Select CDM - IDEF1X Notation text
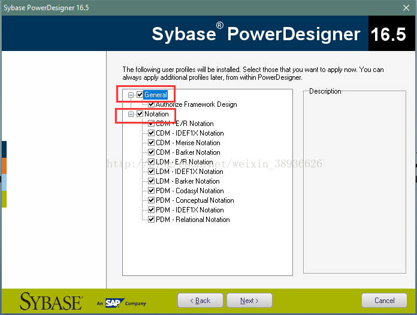Screen dimensions: 417x315 tap(190, 133)
